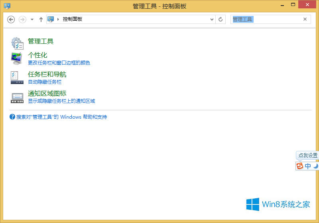Open 自动隐藏任务栏 link
This screenshot has height=223, width=319.
[x=45, y=82]
